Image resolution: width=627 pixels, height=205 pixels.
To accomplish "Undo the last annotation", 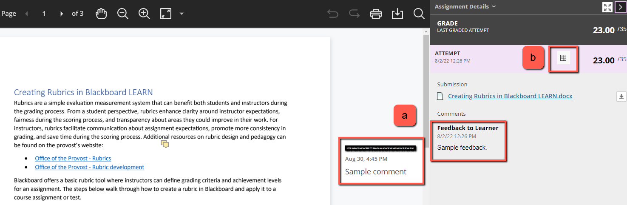I will tap(333, 14).
